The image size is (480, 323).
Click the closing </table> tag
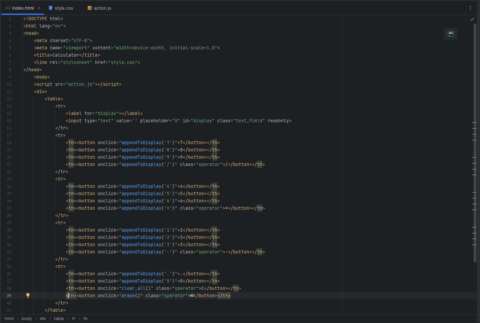point(55,310)
